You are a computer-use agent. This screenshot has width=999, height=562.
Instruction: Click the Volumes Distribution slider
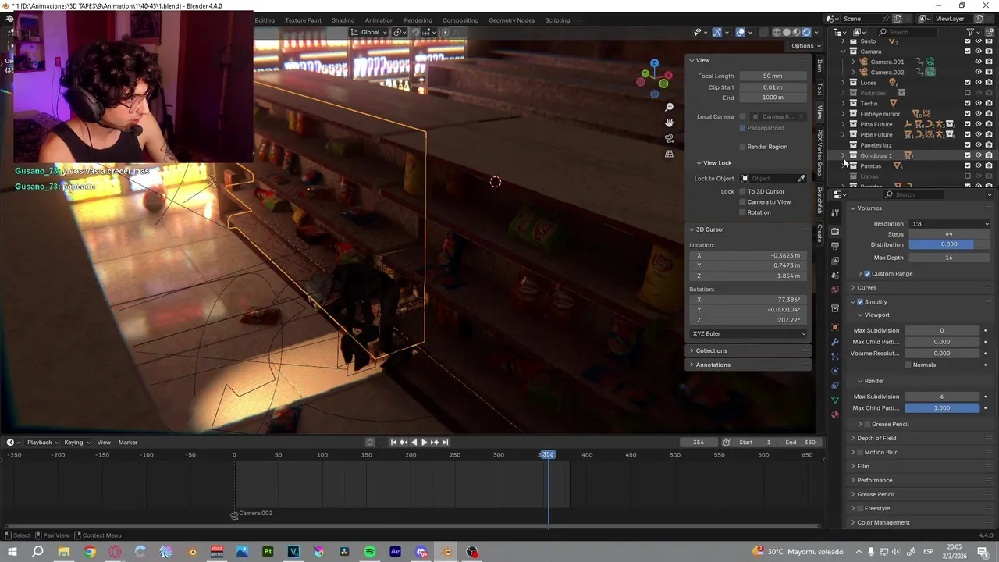[x=948, y=244]
